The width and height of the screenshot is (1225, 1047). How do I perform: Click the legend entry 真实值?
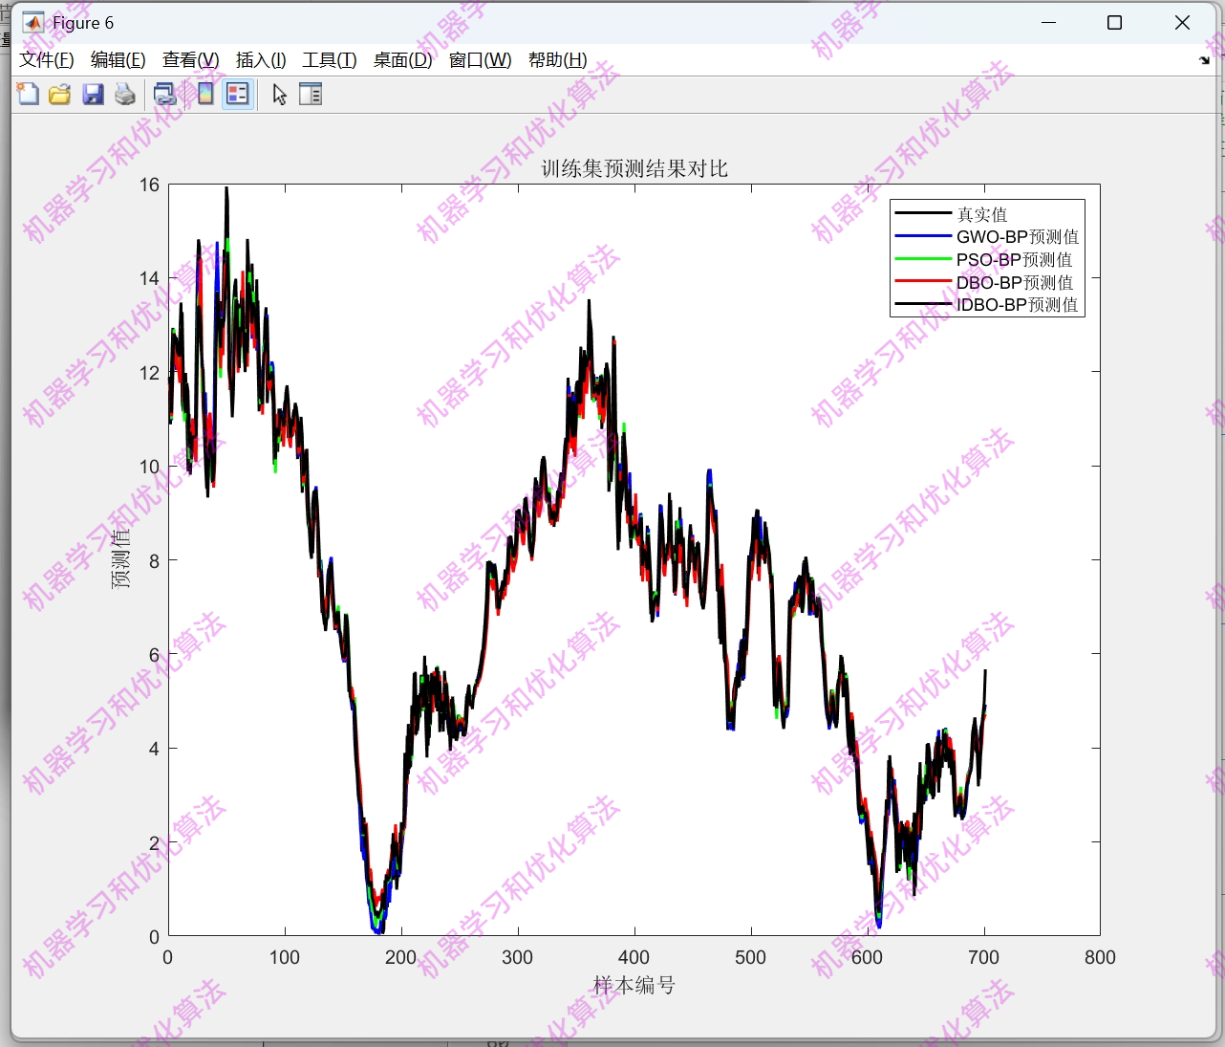pyautogui.click(x=982, y=214)
